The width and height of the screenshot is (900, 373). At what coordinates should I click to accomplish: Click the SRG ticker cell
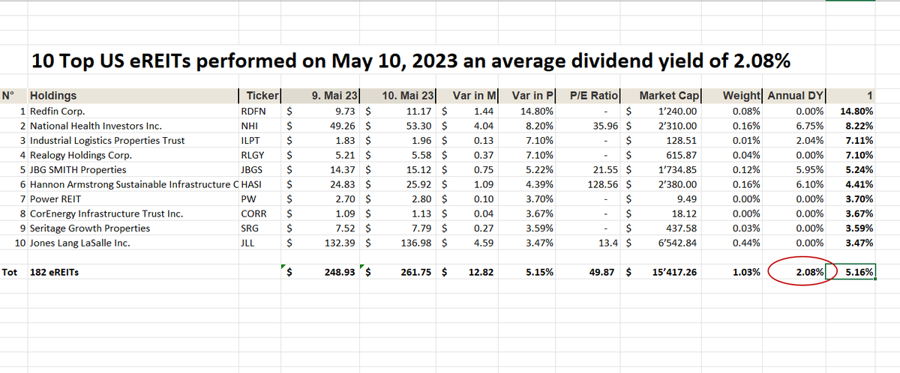259,228
